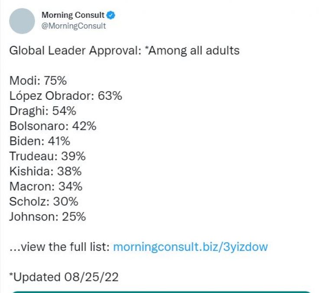The image size is (322, 293).
Task: Click the 'Modi: 75%' line
Action: [38, 80]
